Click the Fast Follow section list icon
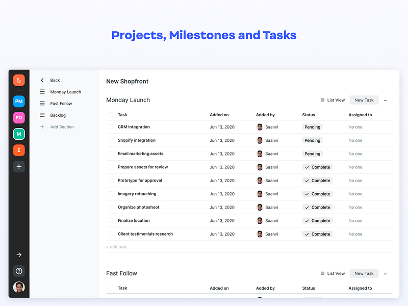The image size is (408, 306). [42, 104]
